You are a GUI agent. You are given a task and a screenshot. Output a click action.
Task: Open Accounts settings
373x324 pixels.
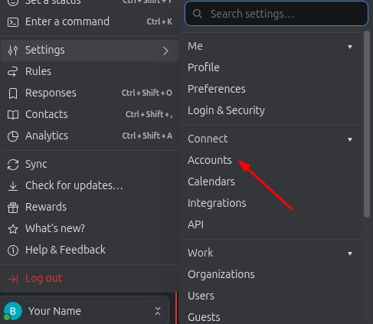[x=210, y=160]
